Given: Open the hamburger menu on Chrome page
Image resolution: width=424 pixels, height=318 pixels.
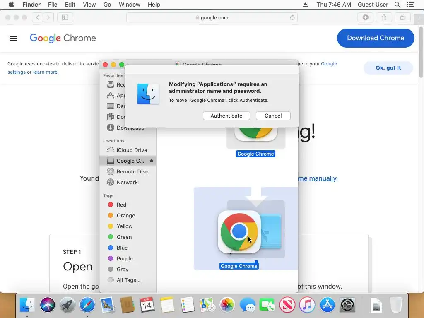Looking at the screenshot, I should click(13, 39).
